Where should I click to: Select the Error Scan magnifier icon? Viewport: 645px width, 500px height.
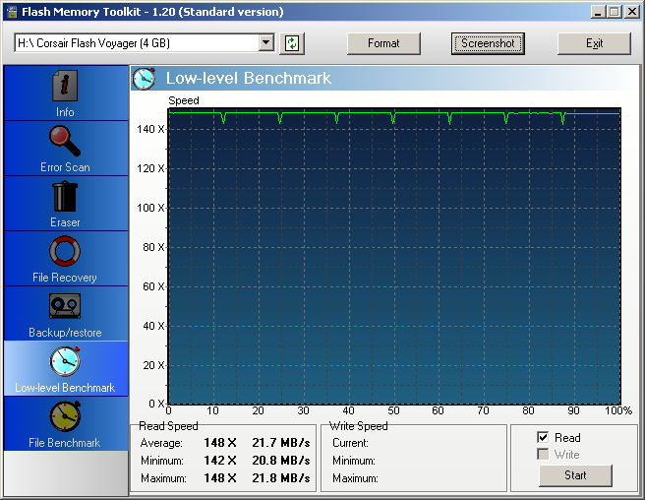(65, 141)
